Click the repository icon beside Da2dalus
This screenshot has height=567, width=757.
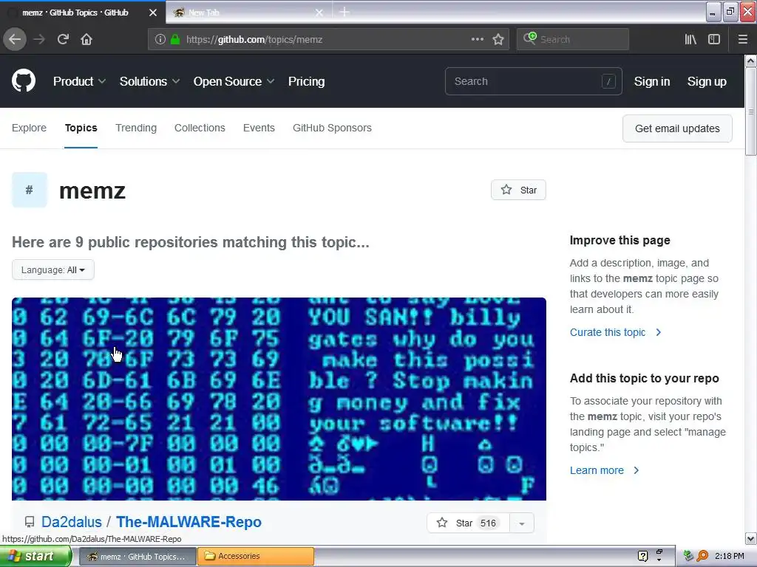30,522
